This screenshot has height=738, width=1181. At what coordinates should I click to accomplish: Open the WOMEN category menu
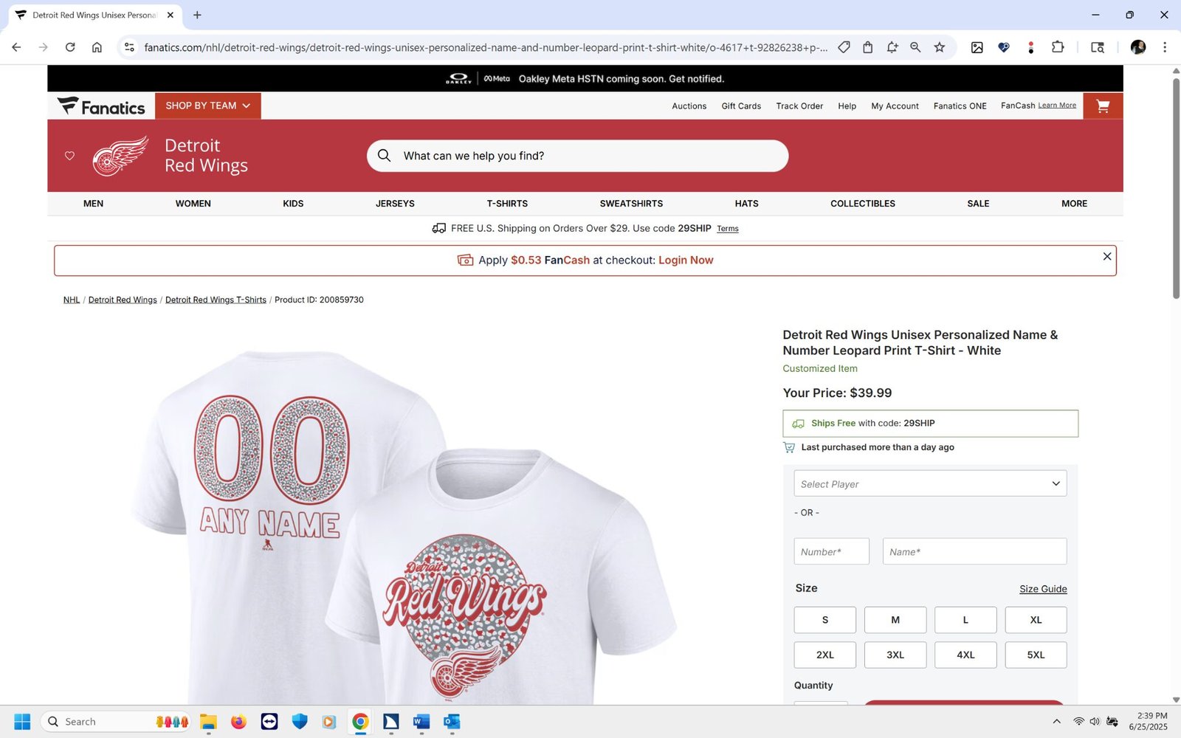click(193, 204)
